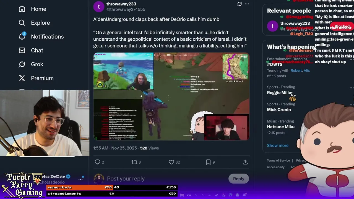The height and width of the screenshot is (199, 354).
Task: Click the Robert trending link
Action: pyautogui.click(x=296, y=70)
